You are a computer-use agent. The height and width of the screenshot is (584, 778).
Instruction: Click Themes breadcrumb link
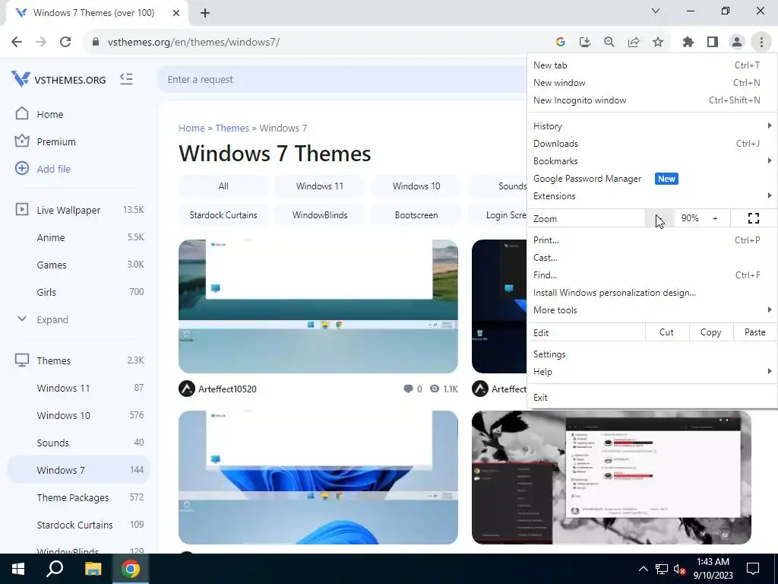pos(232,128)
